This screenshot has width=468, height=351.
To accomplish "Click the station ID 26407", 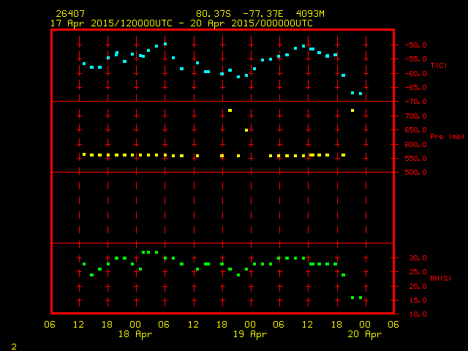I will pos(70,14).
